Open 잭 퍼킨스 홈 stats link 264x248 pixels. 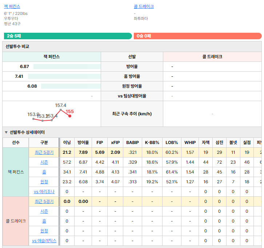(44, 172)
